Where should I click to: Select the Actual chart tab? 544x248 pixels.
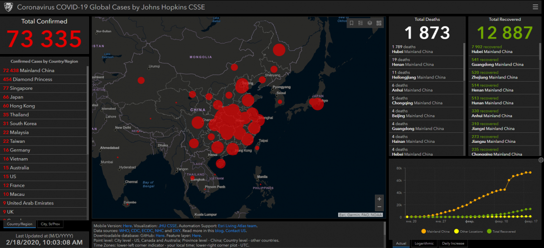tap(401, 243)
